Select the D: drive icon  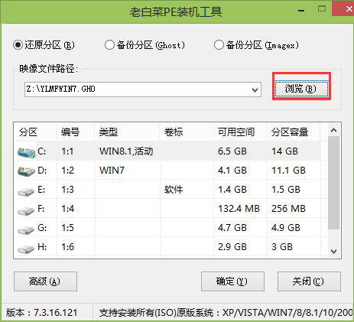[26, 171]
